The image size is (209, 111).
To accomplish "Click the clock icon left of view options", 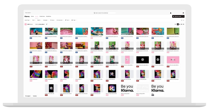I will click(x=175, y=24).
